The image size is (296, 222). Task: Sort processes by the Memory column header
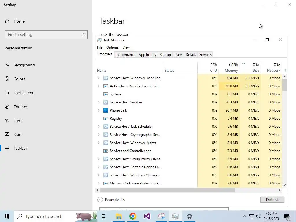pyautogui.click(x=229, y=68)
